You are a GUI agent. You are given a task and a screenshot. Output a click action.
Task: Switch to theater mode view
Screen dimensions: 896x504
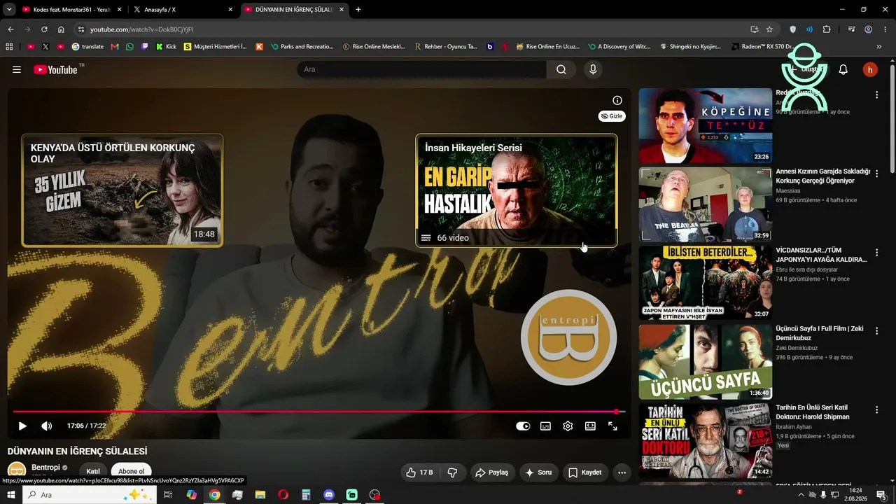pos(590,426)
